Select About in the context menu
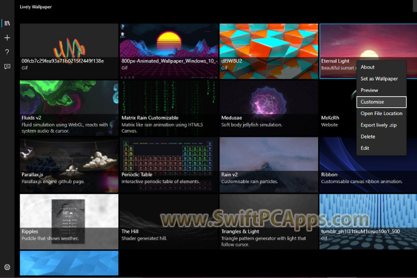The image size is (417, 278). [x=381, y=67]
